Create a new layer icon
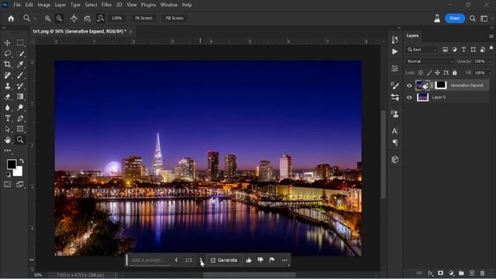The height and width of the screenshot is (279, 496). point(472,273)
